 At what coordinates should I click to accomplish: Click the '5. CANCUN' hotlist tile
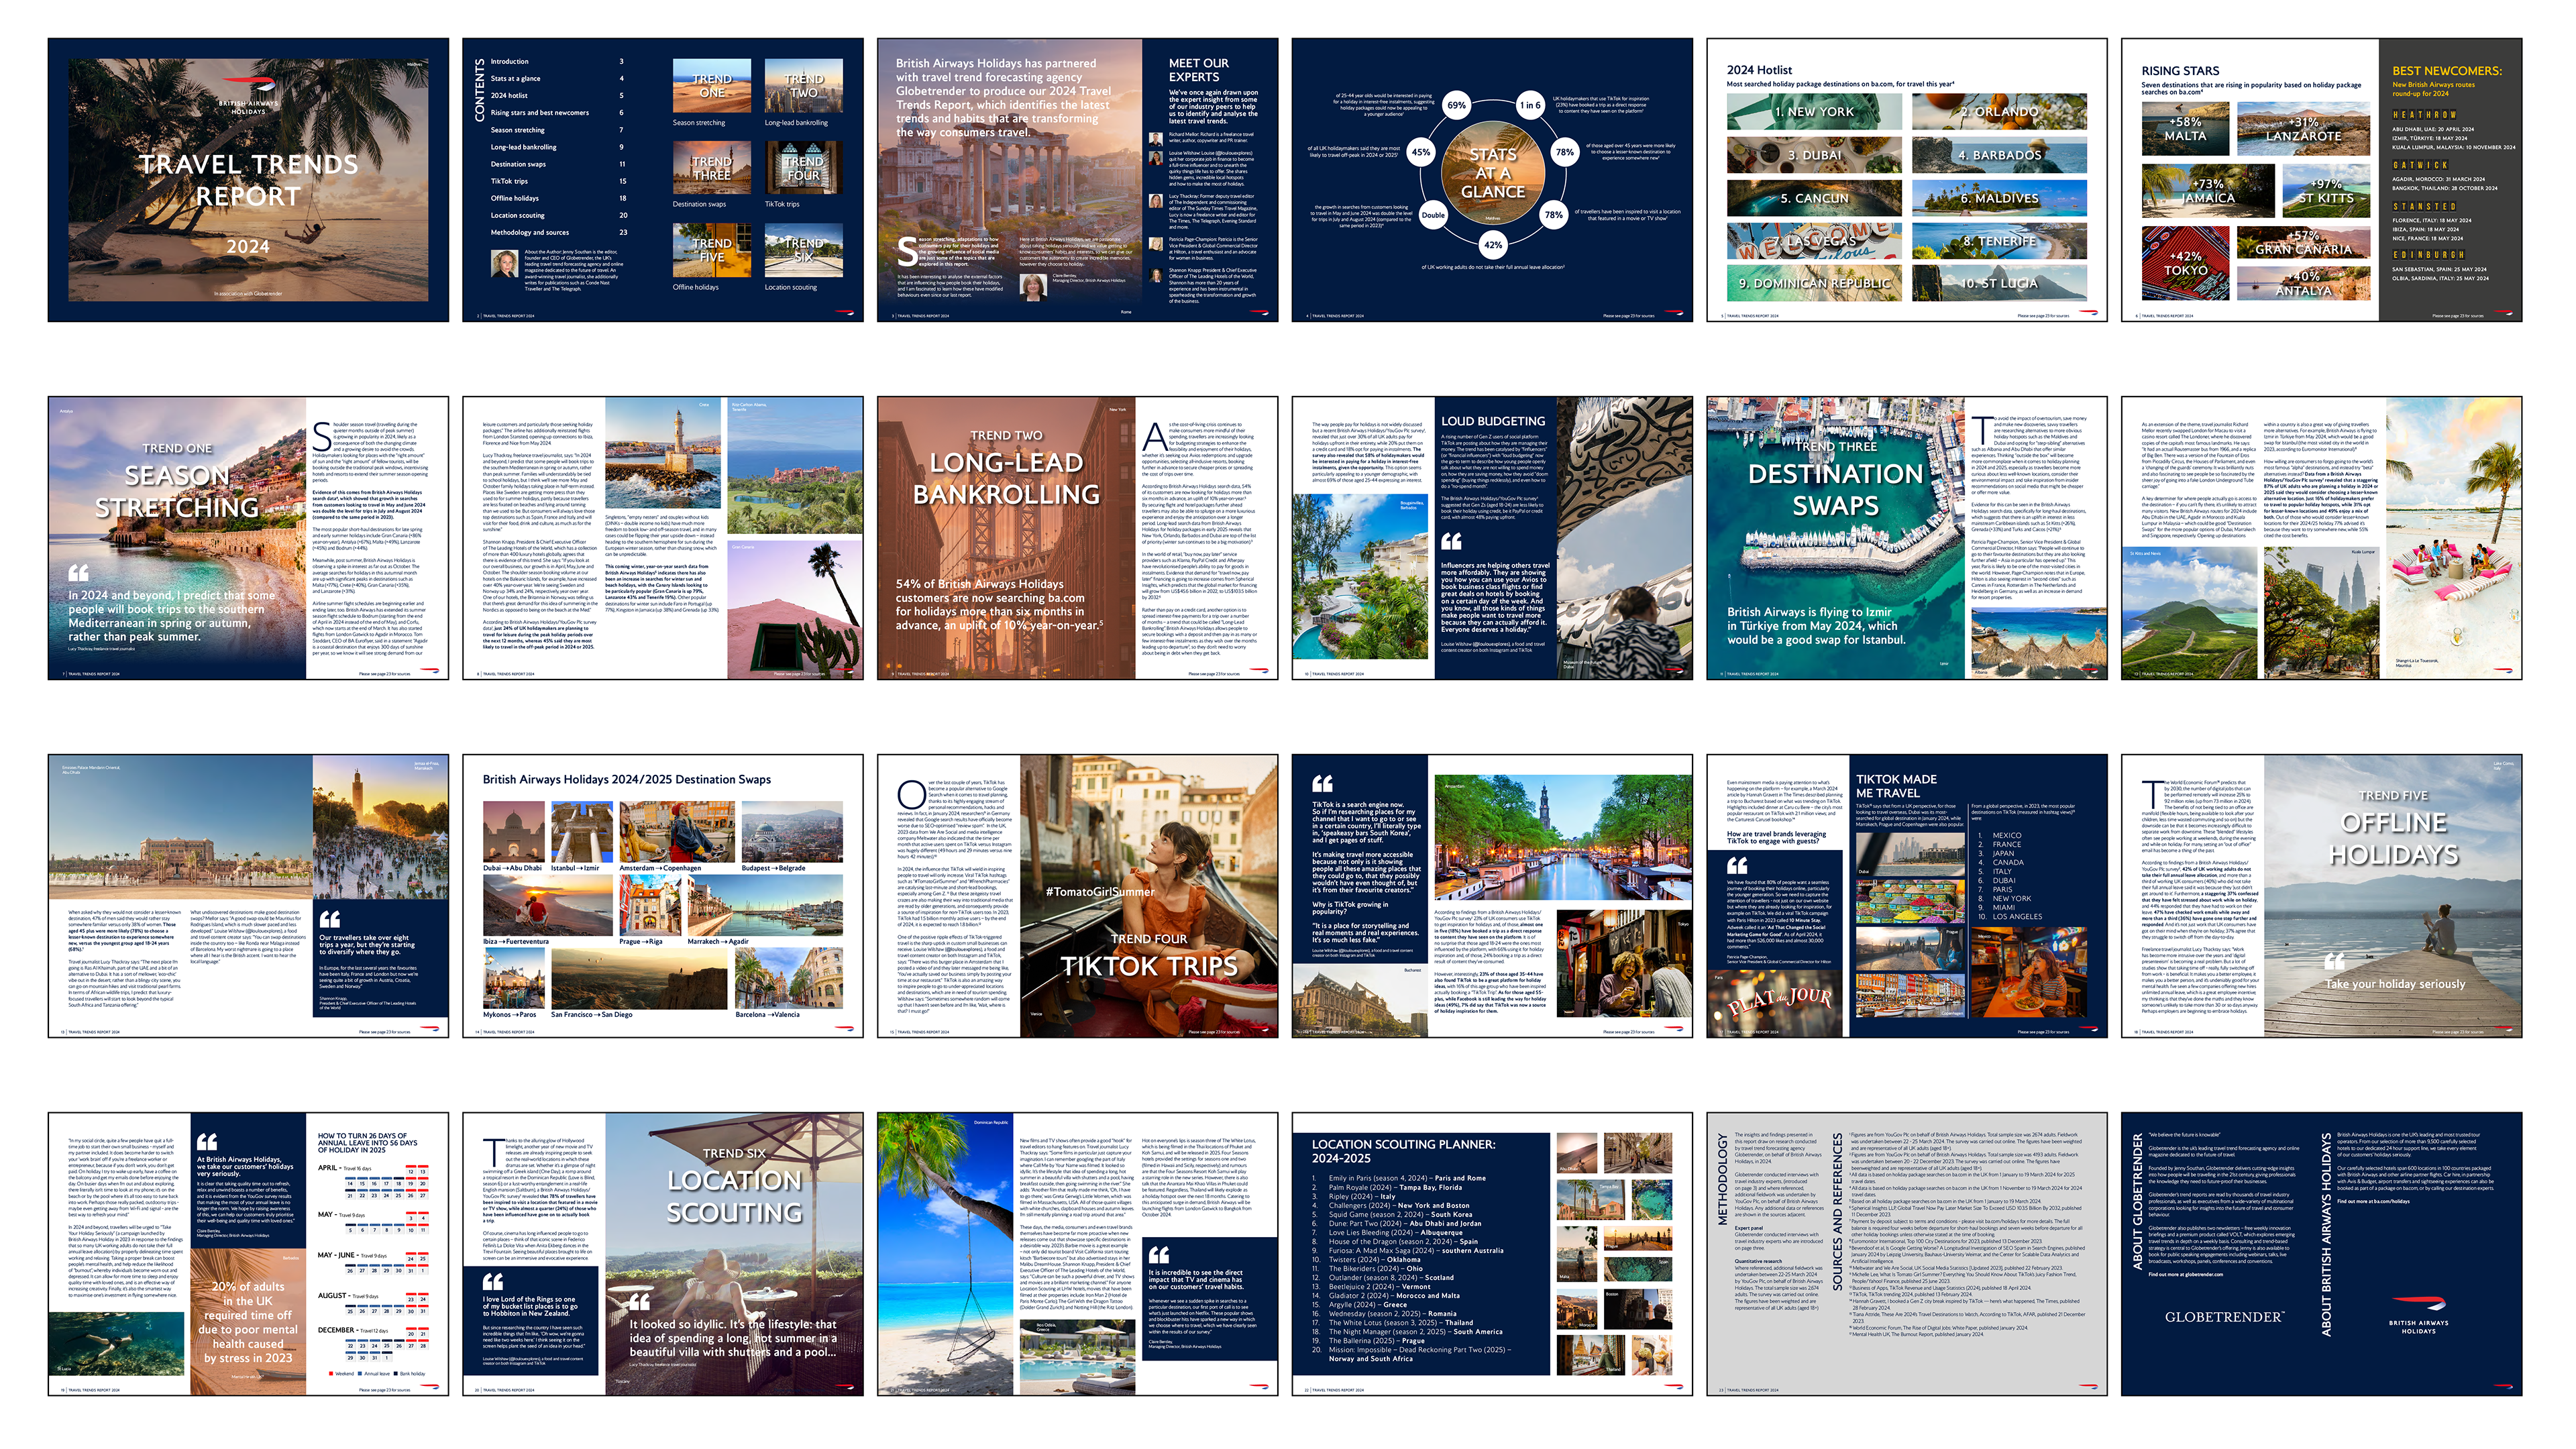pos(1814,198)
